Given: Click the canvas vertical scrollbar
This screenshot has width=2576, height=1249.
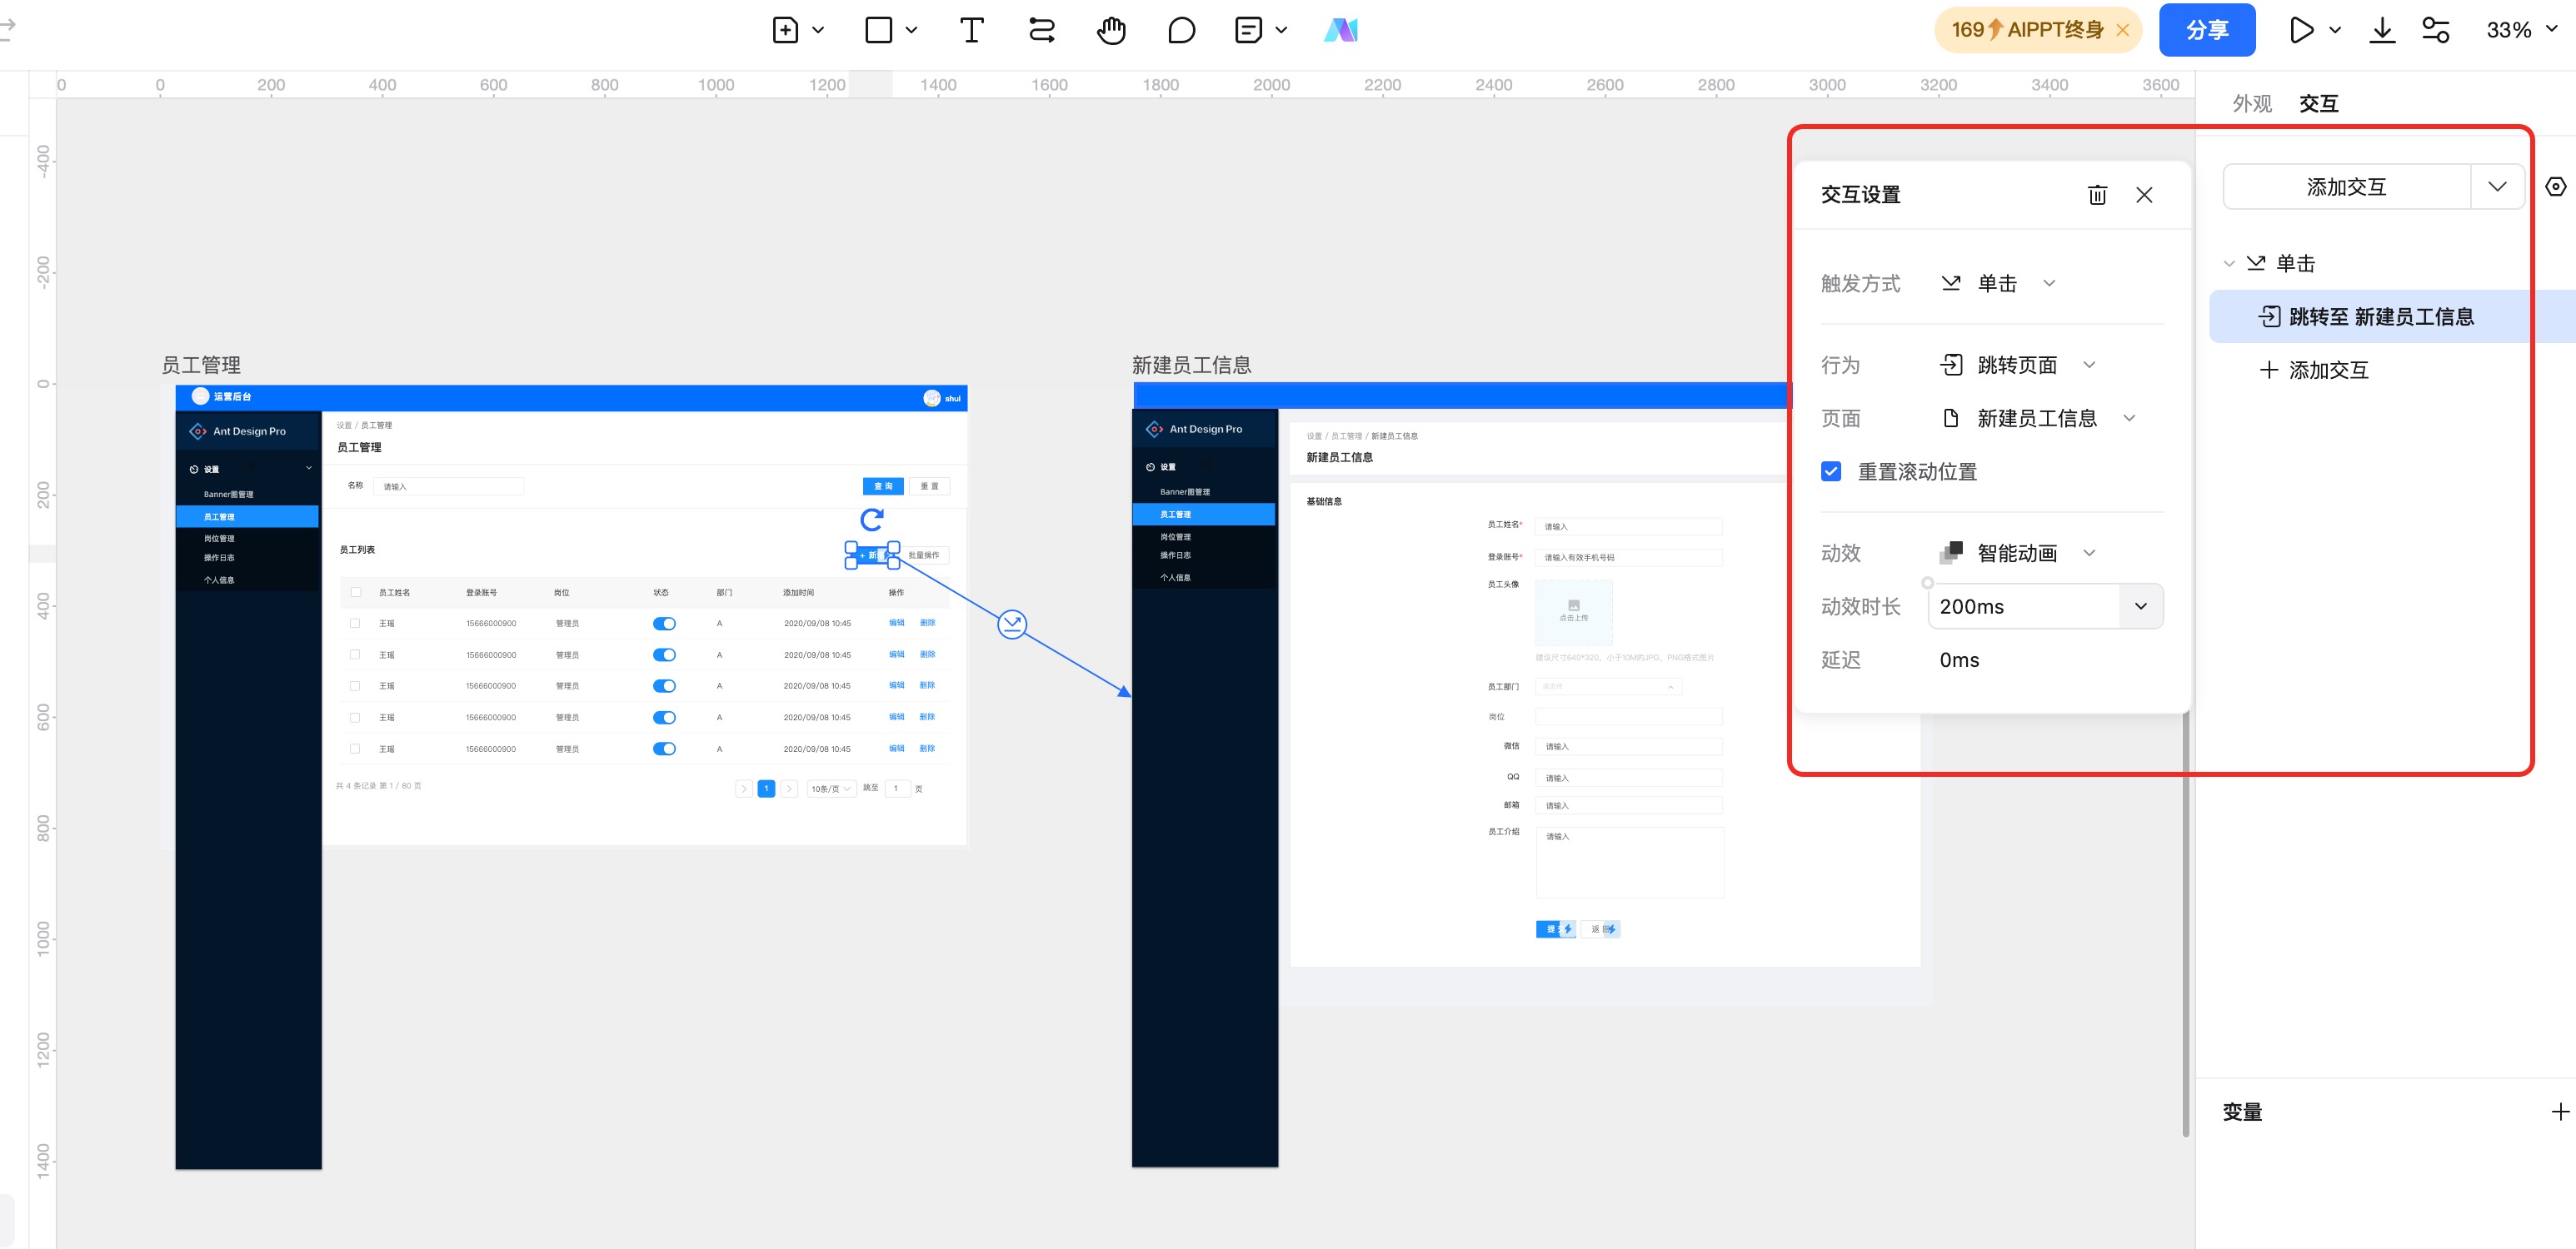Looking at the screenshot, I should 2186,924.
